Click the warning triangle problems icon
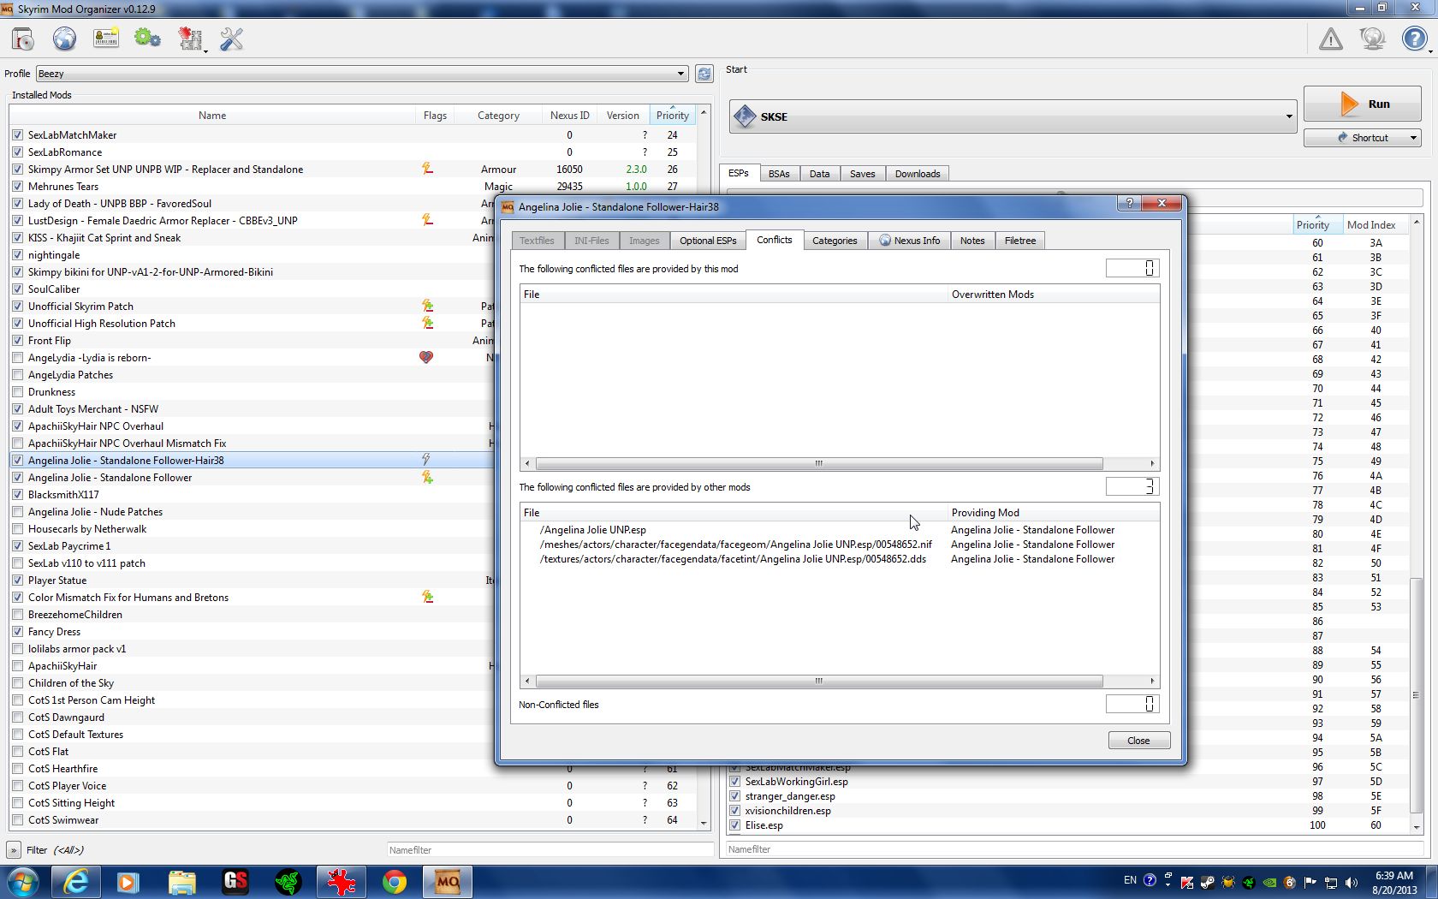This screenshot has width=1438, height=899. tap(1330, 39)
